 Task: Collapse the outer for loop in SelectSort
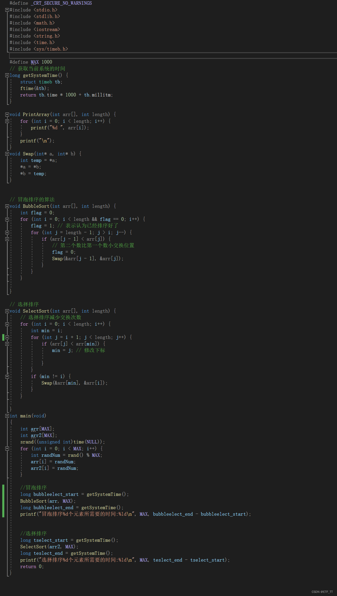coord(7,324)
